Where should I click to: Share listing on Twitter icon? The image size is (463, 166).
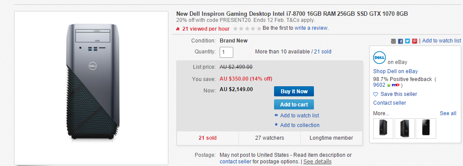(x=407, y=41)
